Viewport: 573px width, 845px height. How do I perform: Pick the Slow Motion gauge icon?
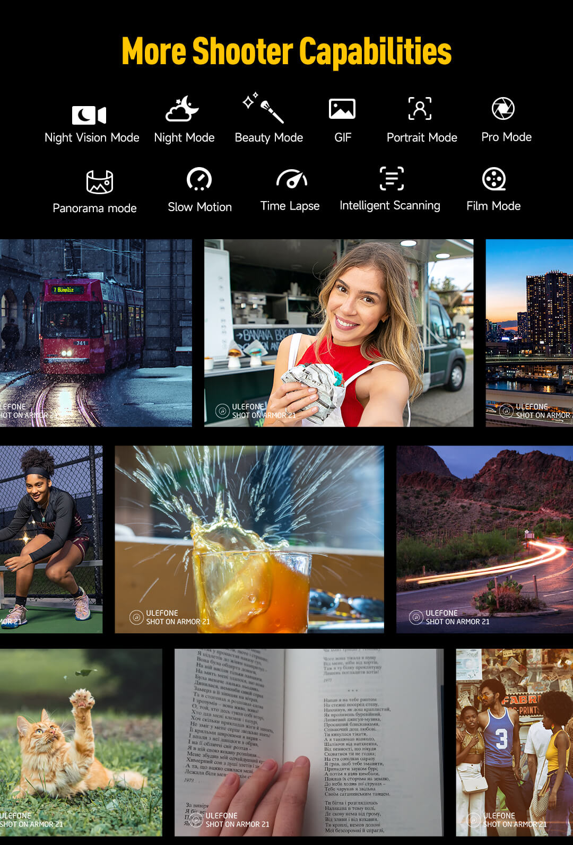199,179
